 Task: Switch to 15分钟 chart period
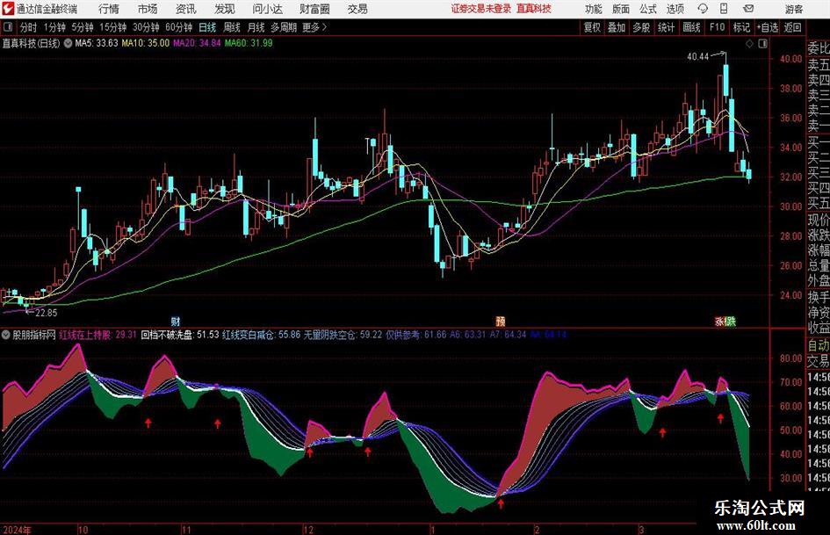tap(113, 27)
